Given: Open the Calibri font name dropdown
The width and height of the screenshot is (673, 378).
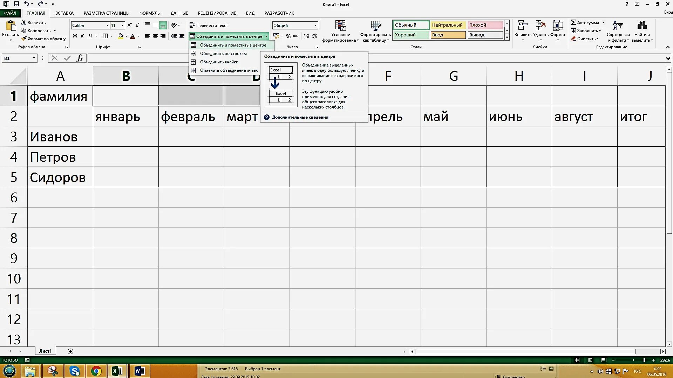Looking at the screenshot, I should (107, 26).
